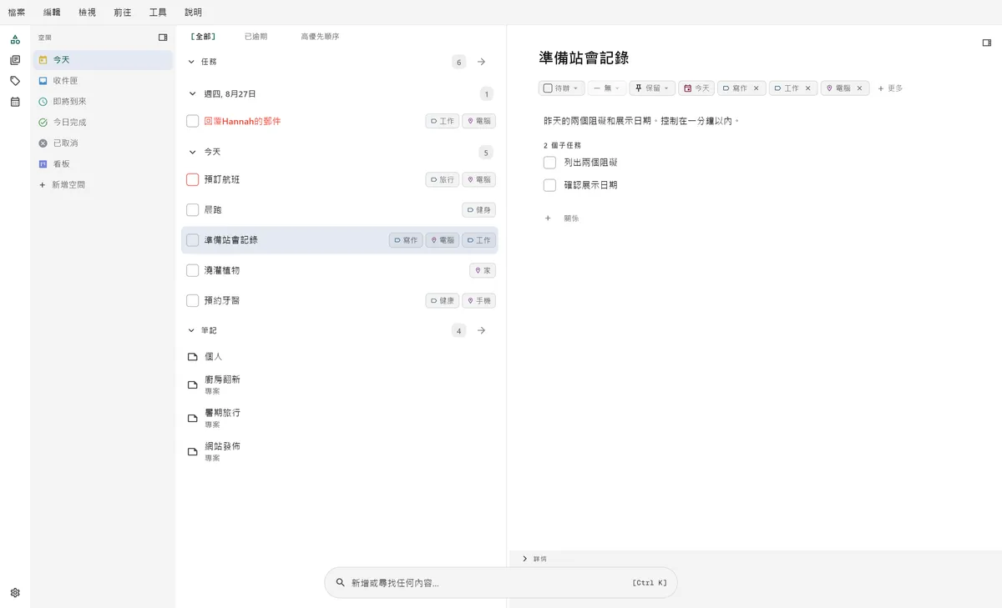
Task: Click + 更多 to add properties
Action: pyautogui.click(x=890, y=88)
